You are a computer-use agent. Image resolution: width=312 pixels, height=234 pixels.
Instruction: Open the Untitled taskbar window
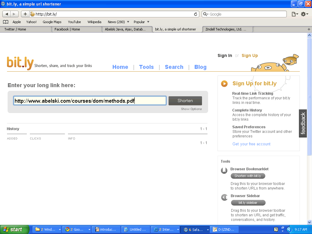click(136, 230)
